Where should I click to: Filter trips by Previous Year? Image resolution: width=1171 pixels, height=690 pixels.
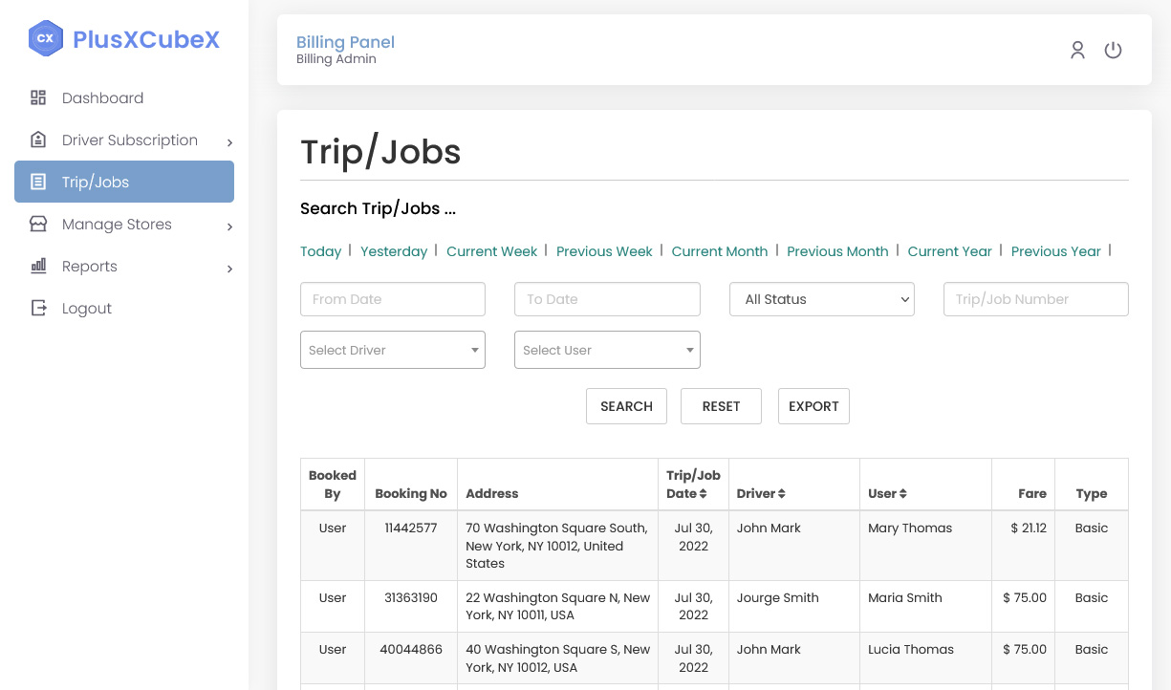pos(1056,251)
